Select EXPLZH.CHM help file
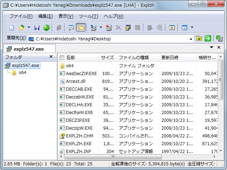The image size is (227, 170). (77, 136)
